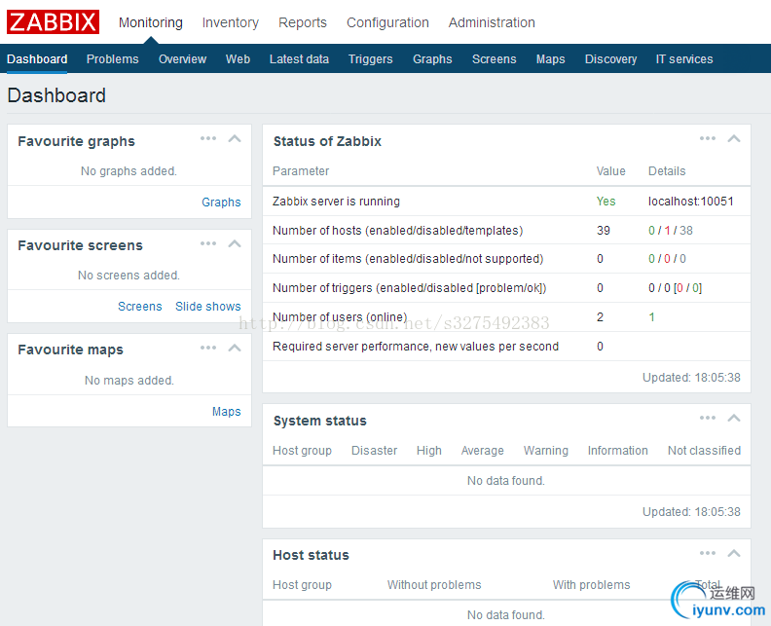Select the Dashboard submenu tab

tap(37, 59)
